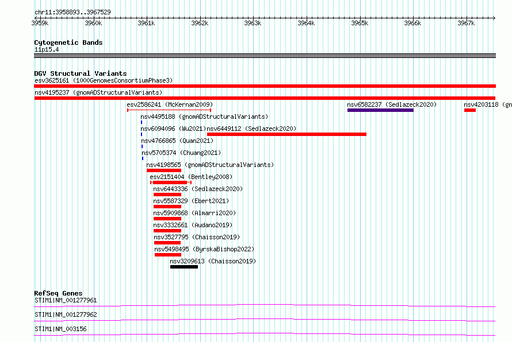The image size is (512, 342).
Task: Select the gray 11p15.4 cytogenetic band bar
Action: pos(265,56)
